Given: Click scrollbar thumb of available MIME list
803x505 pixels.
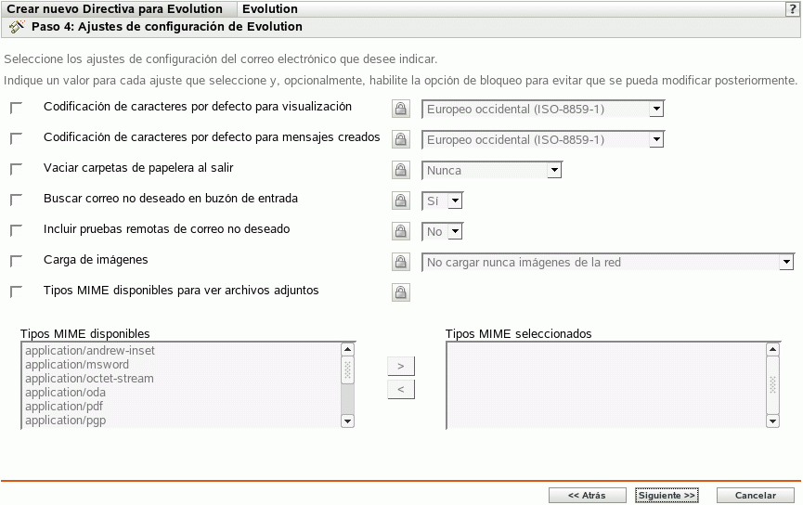Looking at the screenshot, I should [x=348, y=369].
